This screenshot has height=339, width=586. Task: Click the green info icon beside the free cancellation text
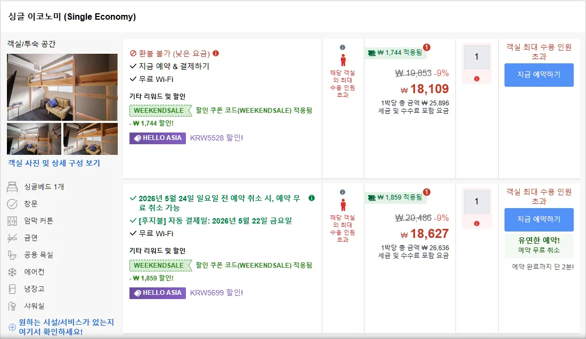click(x=312, y=198)
